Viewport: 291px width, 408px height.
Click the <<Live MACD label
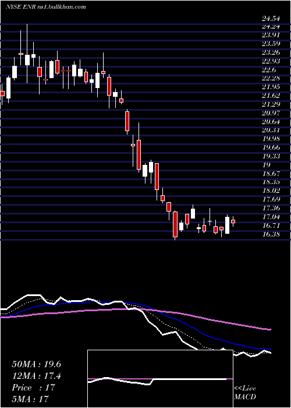click(245, 393)
